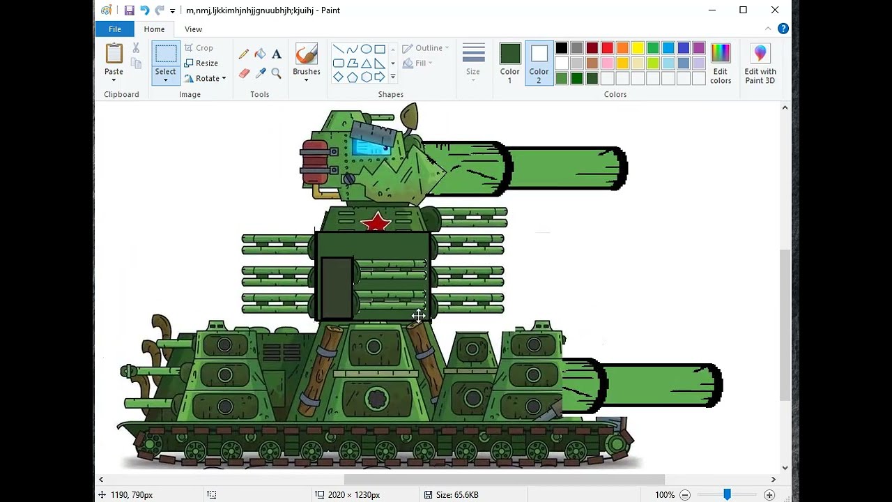The height and width of the screenshot is (502, 892).
Task: Pick the Diamond shape
Action: tap(338, 77)
